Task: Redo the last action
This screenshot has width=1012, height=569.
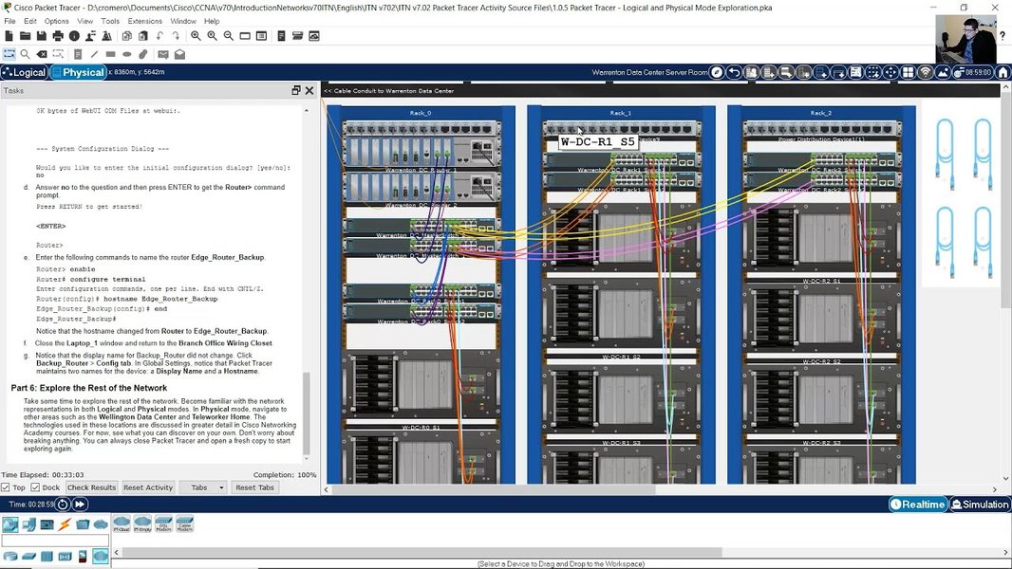Action: coord(176,36)
